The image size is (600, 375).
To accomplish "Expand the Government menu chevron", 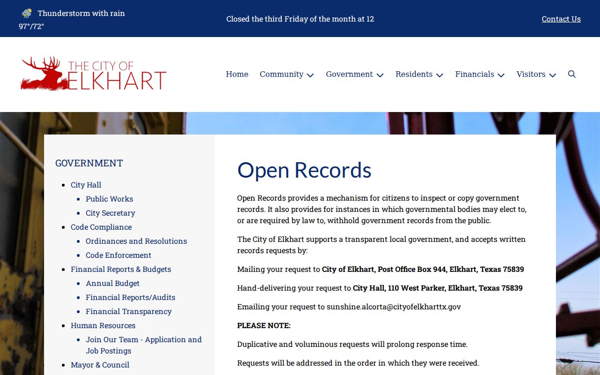I will click(x=380, y=75).
